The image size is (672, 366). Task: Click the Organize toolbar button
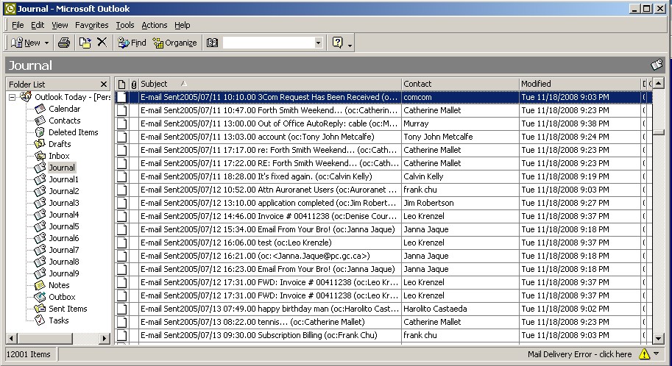[x=175, y=43]
